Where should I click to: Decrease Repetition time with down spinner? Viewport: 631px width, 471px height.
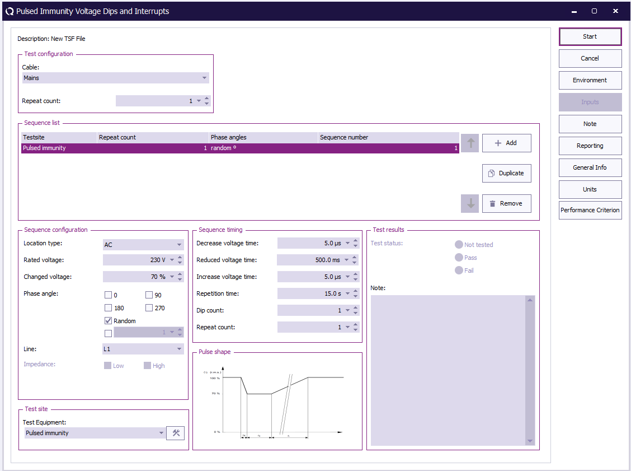point(356,296)
